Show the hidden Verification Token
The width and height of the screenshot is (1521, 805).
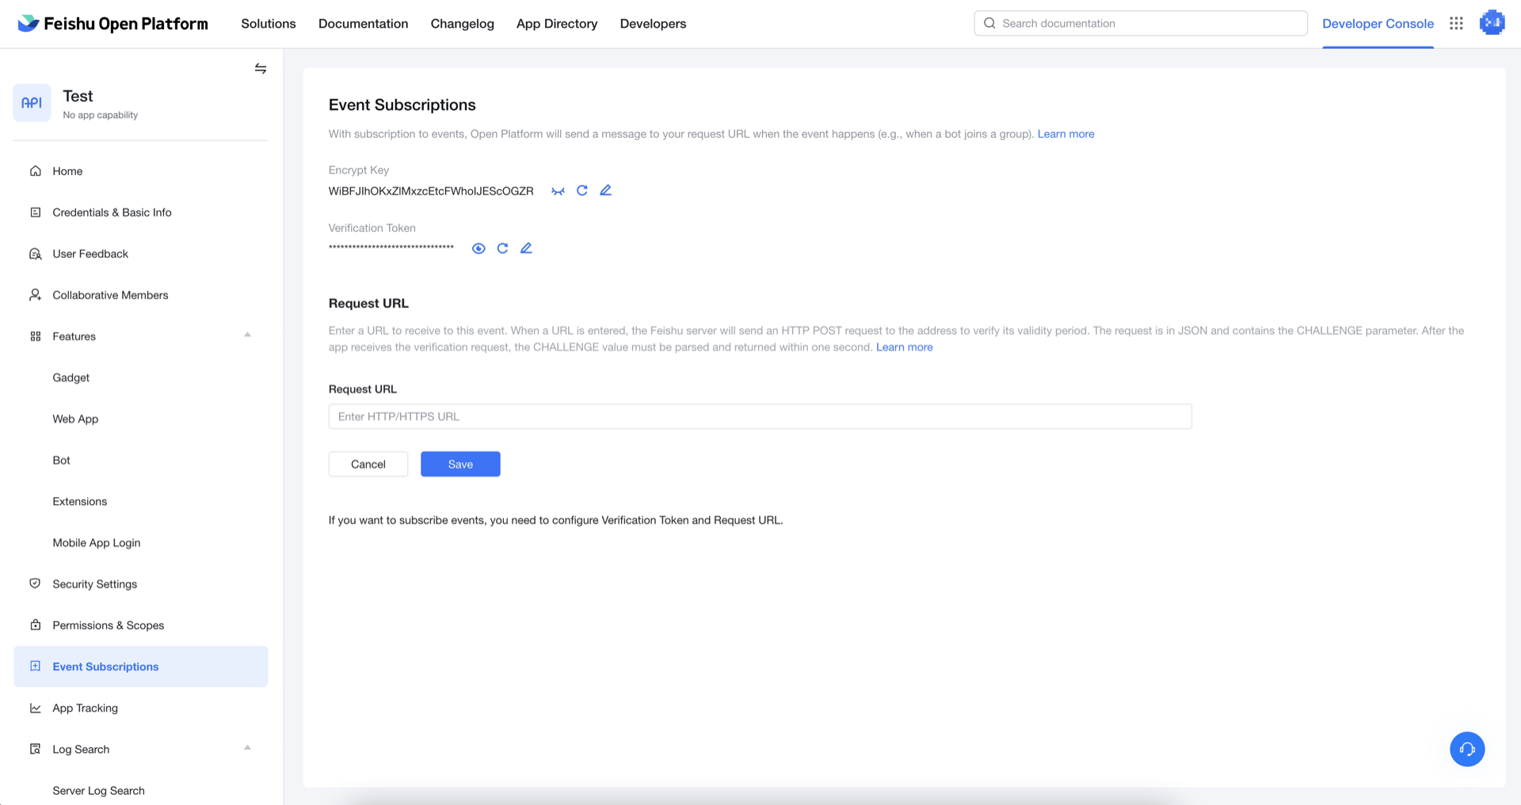point(478,249)
